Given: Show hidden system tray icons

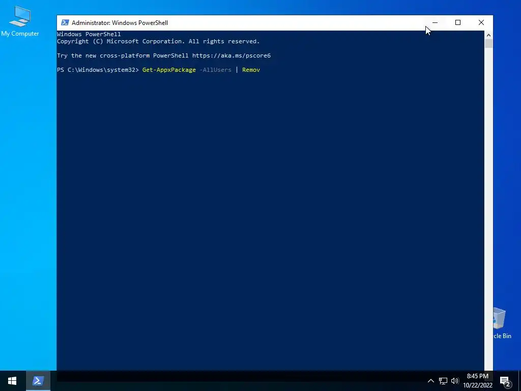Looking at the screenshot, I should (430, 381).
